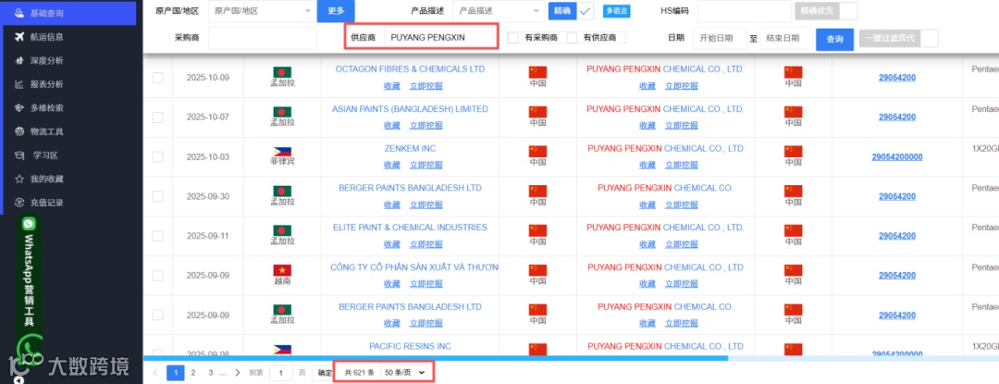Open ZENKEM INC buyer link

(x=410, y=148)
